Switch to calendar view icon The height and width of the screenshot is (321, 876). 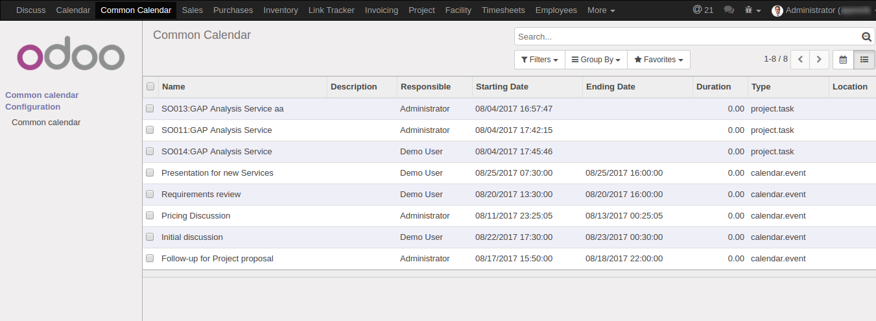[x=843, y=60]
